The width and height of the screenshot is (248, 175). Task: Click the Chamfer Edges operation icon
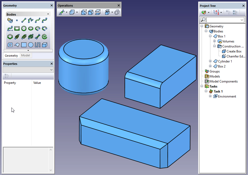(x=84, y=12)
